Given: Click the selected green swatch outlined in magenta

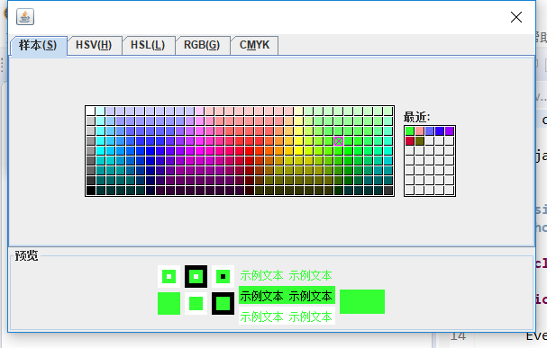Looking at the screenshot, I should point(339,141).
